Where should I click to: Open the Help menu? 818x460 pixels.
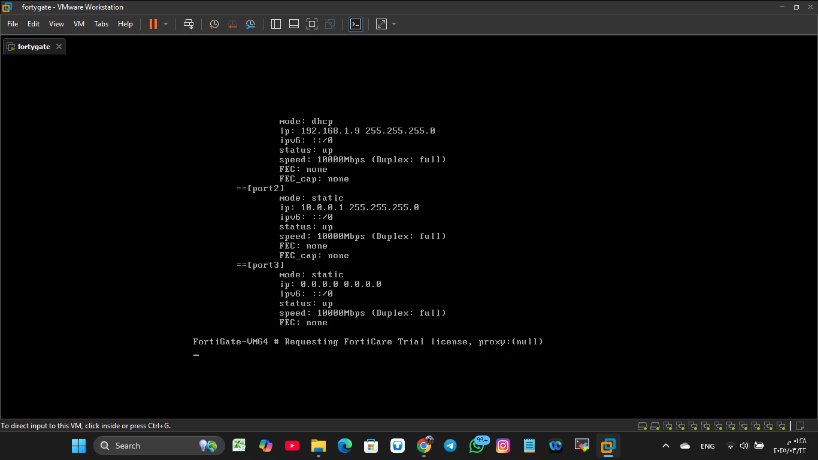pyautogui.click(x=125, y=24)
